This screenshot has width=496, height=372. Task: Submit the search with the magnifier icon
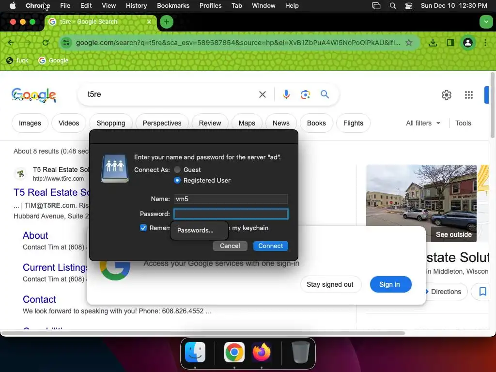click(x=325, y=94)
